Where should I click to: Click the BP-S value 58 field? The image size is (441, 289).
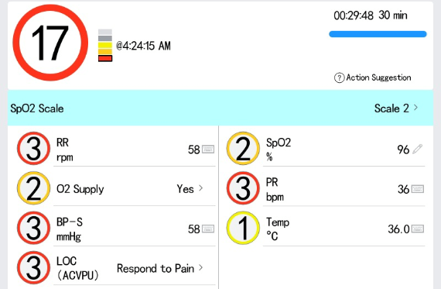[x=193, y=229]
